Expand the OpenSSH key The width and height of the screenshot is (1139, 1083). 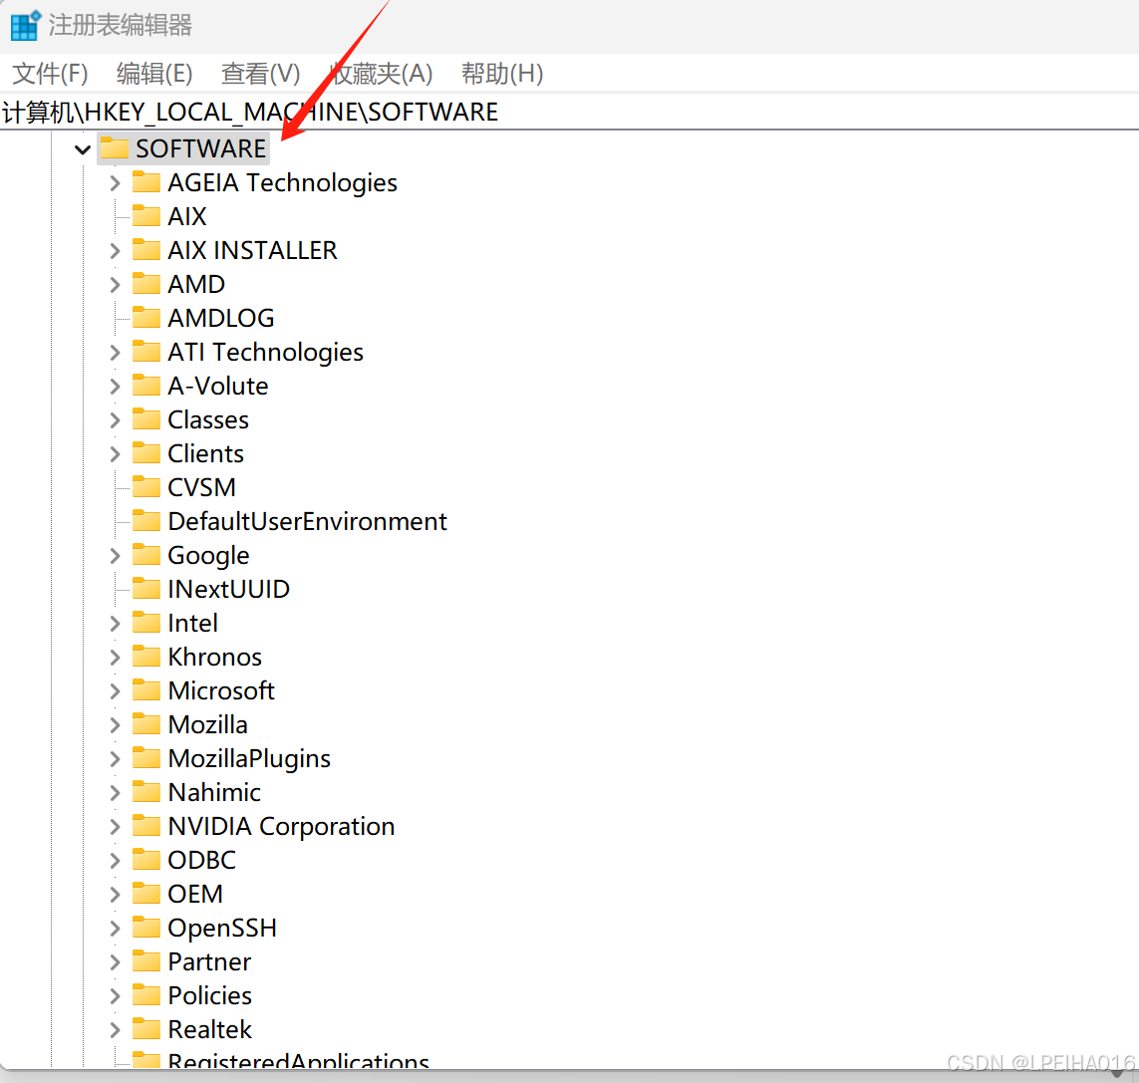[115, 929]
